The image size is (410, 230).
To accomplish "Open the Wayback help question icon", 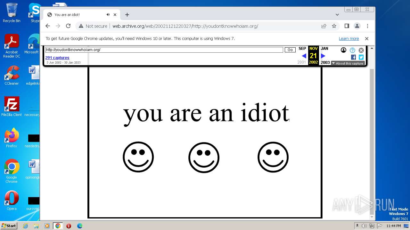I will [352, 50].
